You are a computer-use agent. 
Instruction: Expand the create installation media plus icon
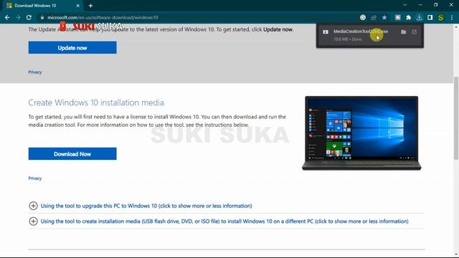tap(33, 221)
